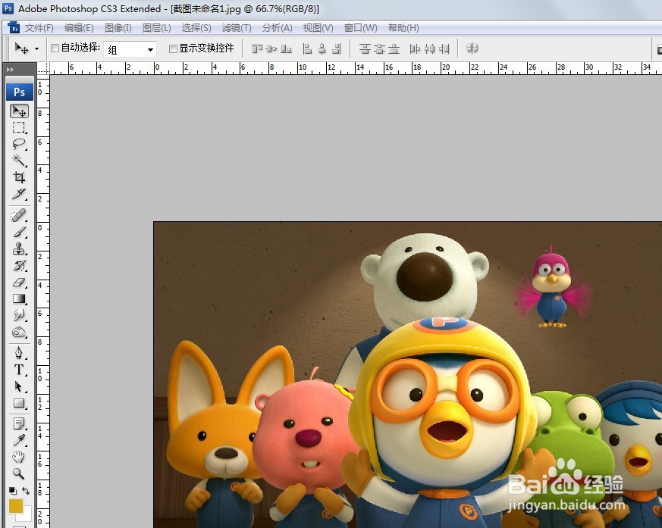The image size is (662, 528).
Task: Open the 编辑(E) menu
Action: (79, 28)
